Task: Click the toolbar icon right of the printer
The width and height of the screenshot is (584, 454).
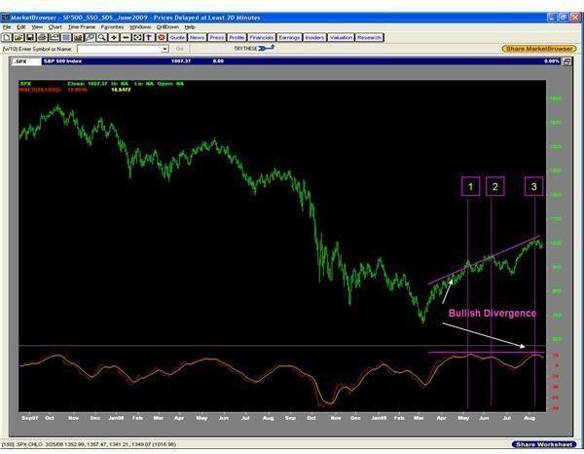Action: pos(54,37)
